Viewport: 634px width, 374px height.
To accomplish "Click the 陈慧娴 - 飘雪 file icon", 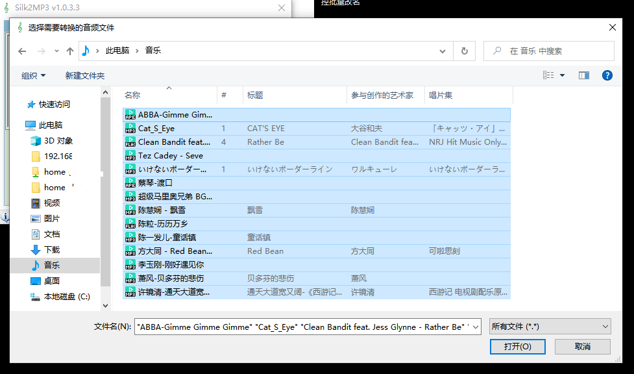I will tap(130, 210).
